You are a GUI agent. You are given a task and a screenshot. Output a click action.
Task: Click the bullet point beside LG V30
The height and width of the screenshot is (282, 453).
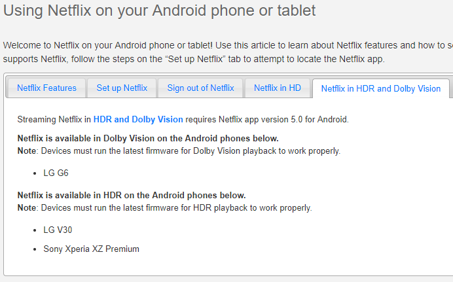tap(35, 231)
